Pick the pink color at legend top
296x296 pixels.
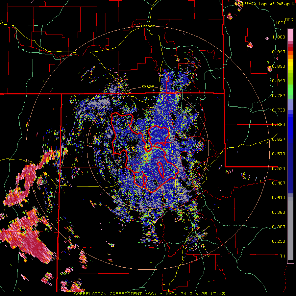point(290,35)
